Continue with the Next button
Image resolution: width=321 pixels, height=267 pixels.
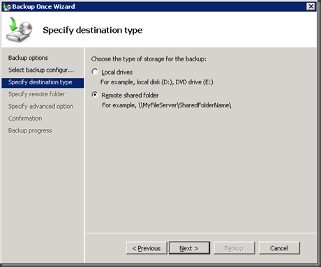point(189,248)
